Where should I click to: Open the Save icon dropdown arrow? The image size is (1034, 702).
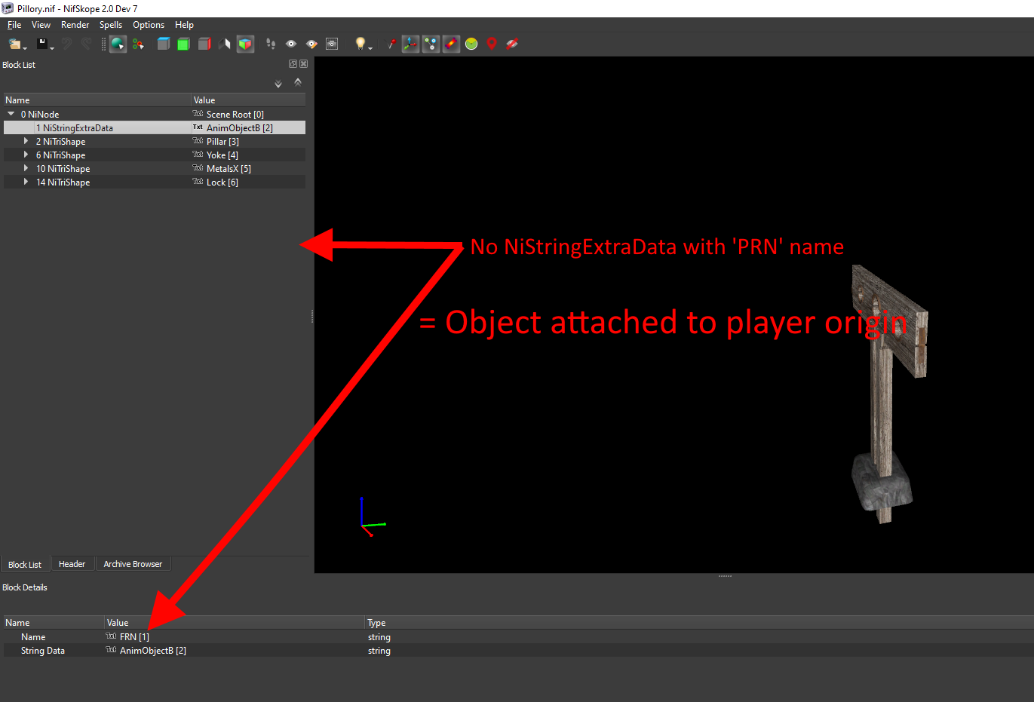tap(52, 48)
